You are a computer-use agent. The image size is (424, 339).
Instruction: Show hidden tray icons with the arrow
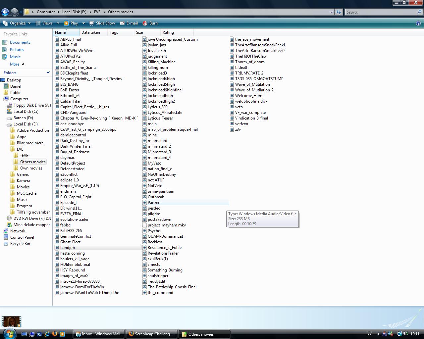(378, 334)
